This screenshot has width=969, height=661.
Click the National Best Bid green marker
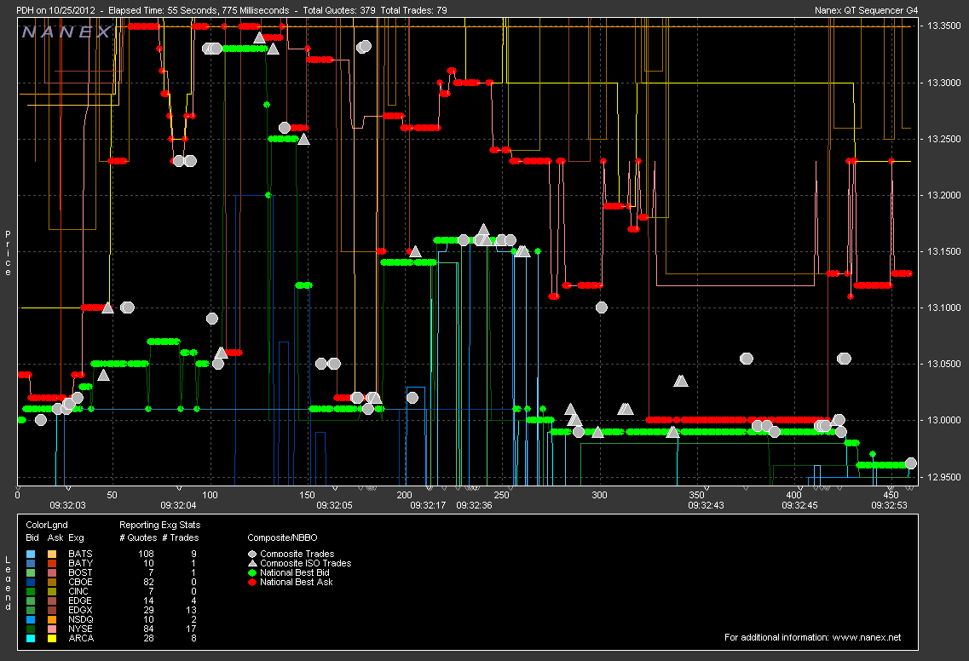pos(252,572)
